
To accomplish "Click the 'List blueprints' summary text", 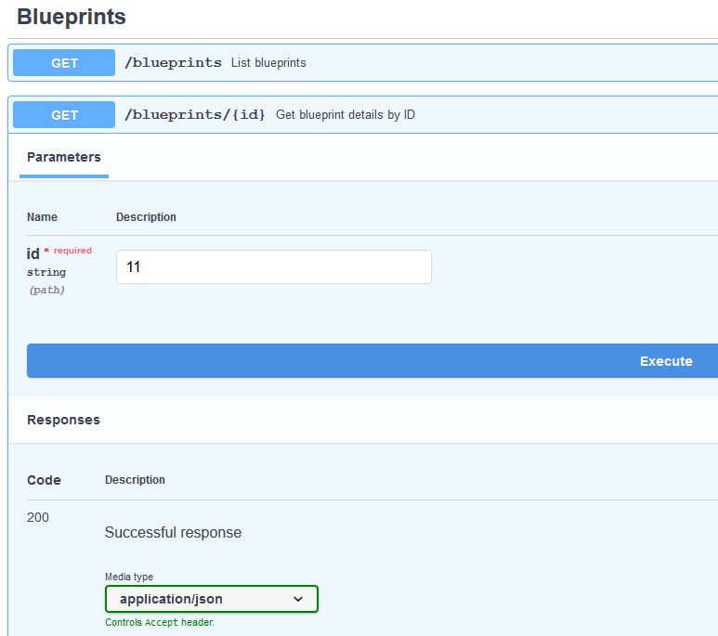I will pos(268,63).
